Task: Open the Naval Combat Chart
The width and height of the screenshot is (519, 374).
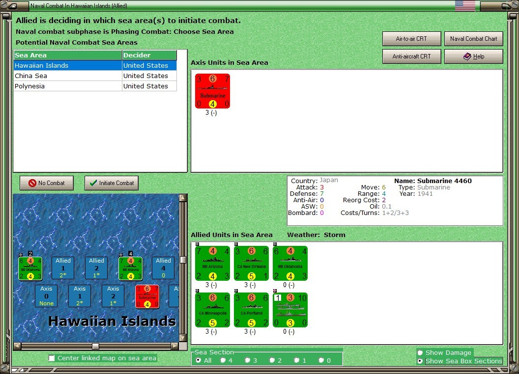Action: coord(474,39)
